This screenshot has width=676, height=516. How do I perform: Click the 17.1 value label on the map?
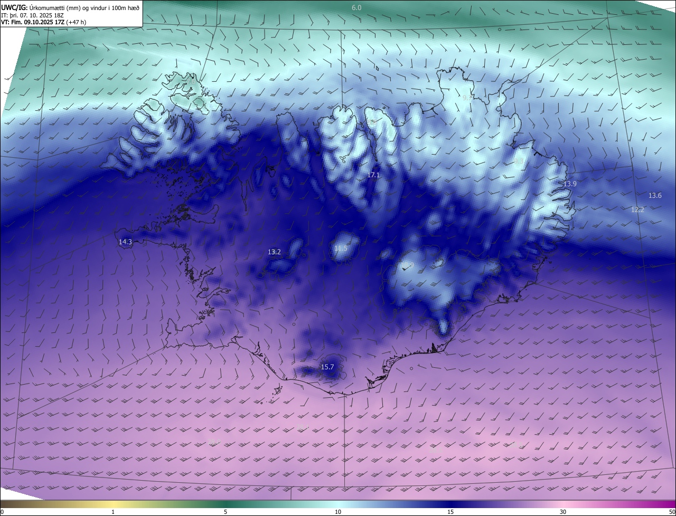373,175
